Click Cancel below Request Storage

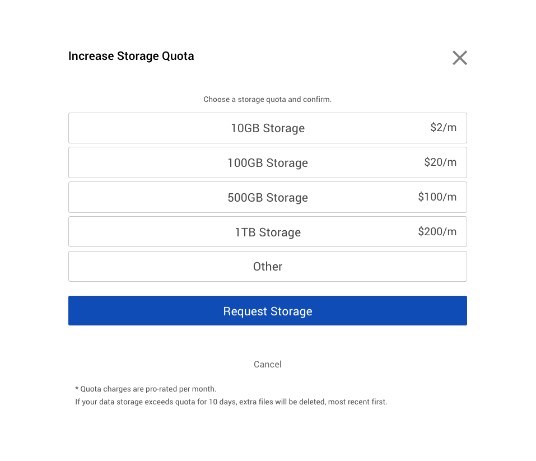tap(267, 364)
